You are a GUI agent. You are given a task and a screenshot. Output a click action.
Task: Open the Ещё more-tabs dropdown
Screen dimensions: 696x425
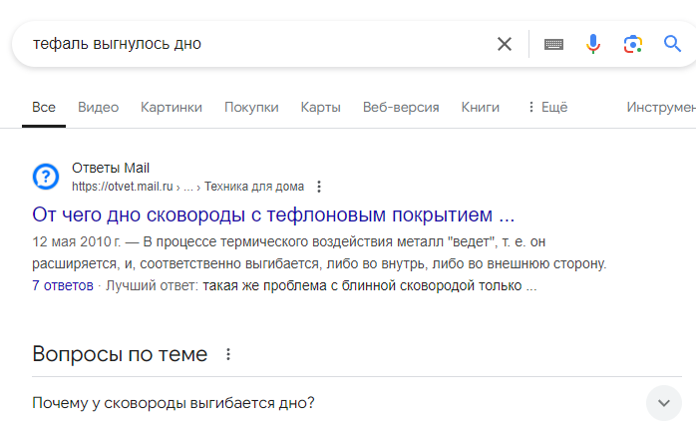[x=547, y=107]
